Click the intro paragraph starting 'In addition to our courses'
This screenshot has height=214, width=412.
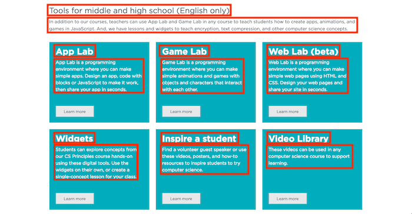[x=202, y=25]
